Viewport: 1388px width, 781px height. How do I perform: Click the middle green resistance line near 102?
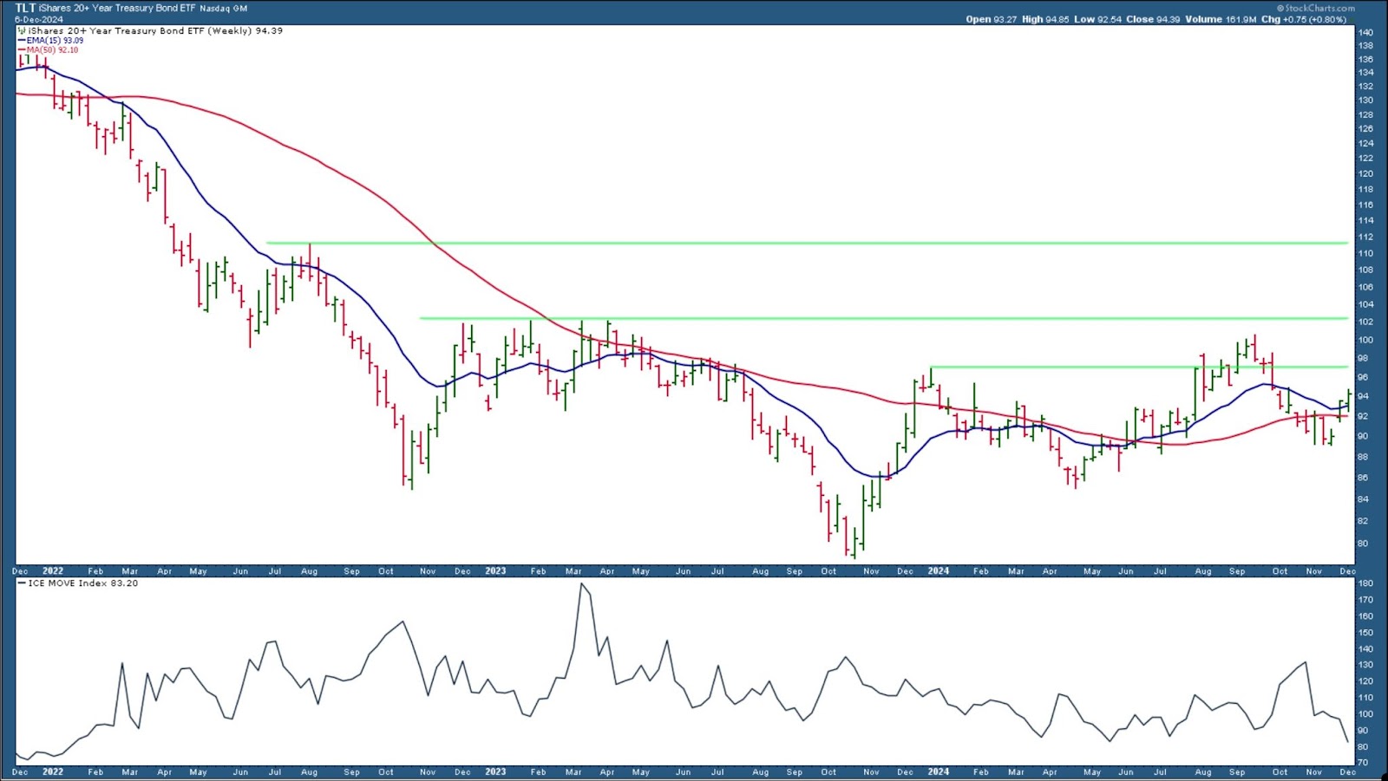click(x=883, y=318)
